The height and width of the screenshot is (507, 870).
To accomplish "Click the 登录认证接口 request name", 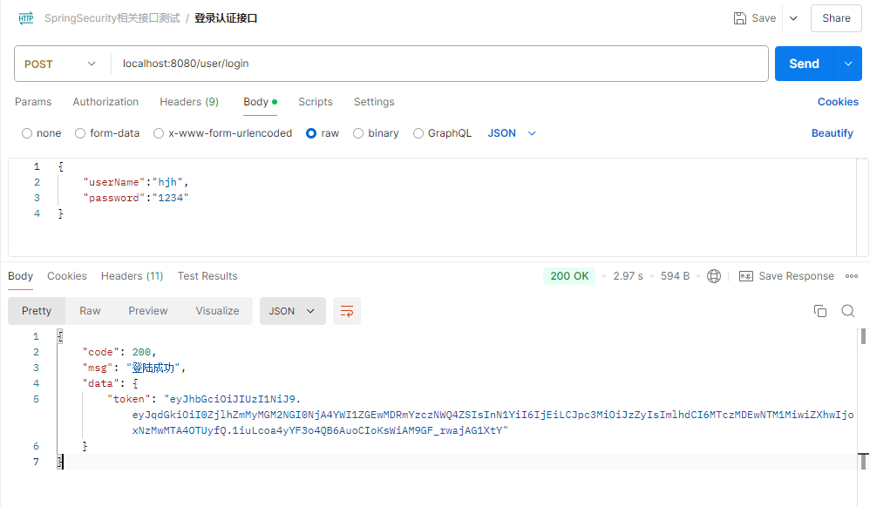I will click(x=226, y=18).
